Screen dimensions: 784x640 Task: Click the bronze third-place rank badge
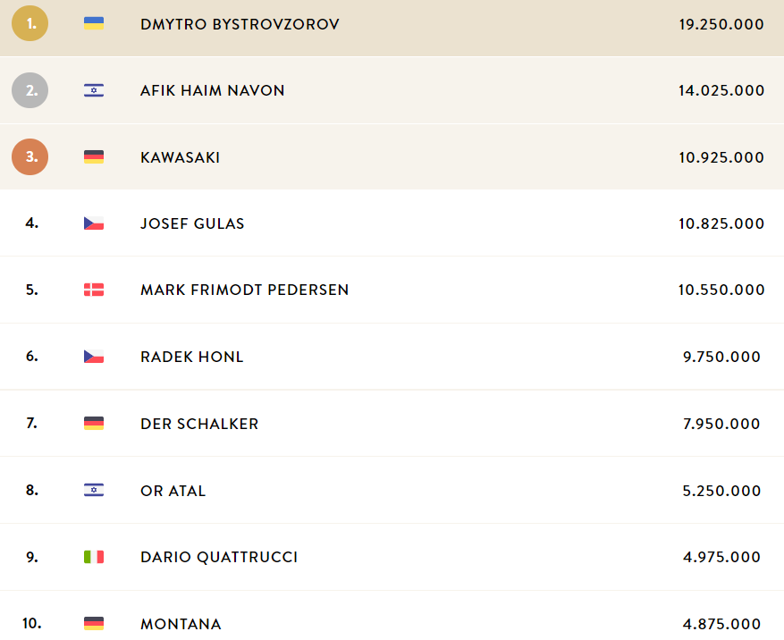coord(30,157)
